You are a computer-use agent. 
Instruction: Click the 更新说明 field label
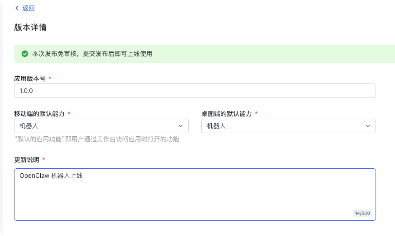tap(27, 160)
